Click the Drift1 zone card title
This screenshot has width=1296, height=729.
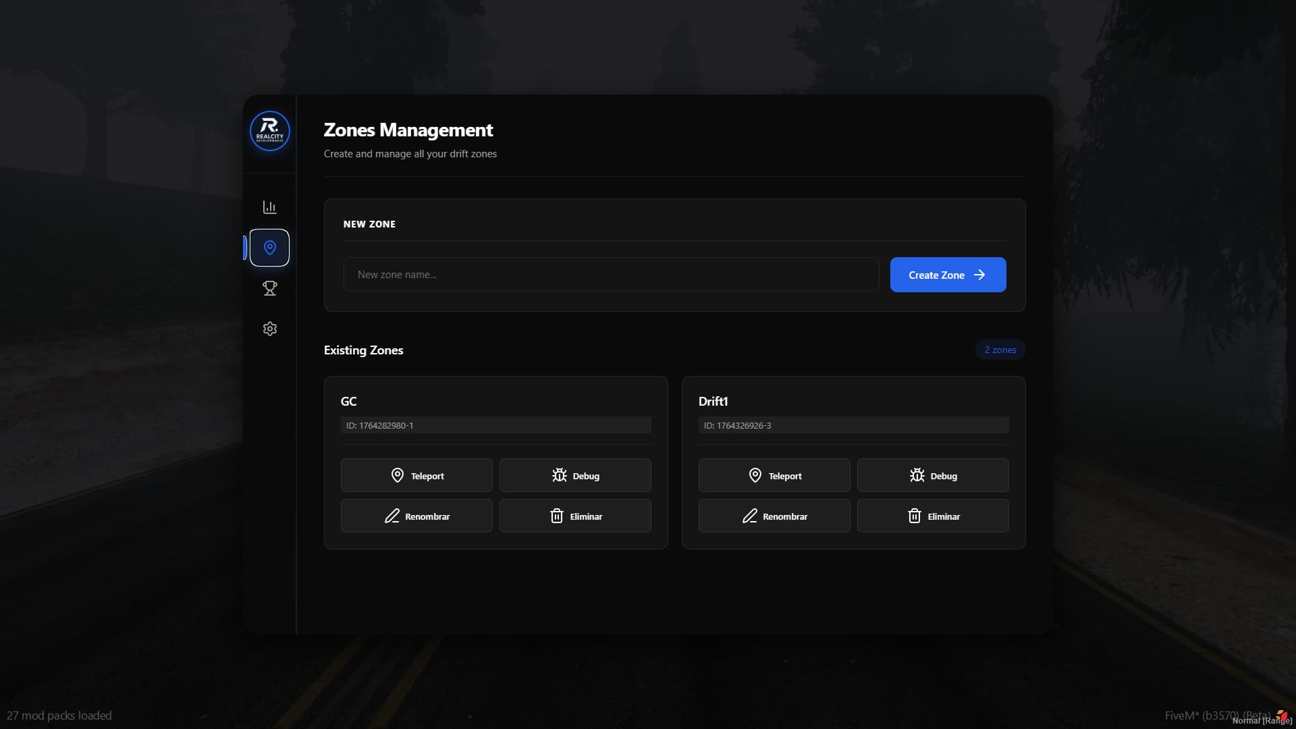pyautogui.click(x=713, y=402)
